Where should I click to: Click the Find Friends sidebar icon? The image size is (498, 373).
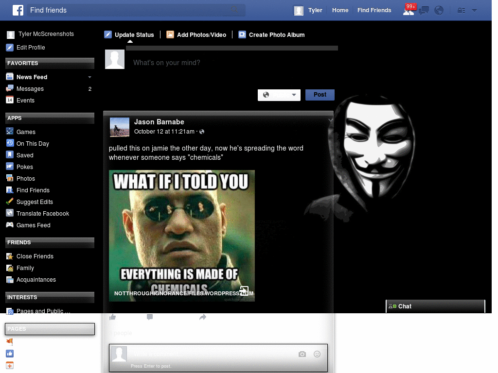(x=10, y=190)
